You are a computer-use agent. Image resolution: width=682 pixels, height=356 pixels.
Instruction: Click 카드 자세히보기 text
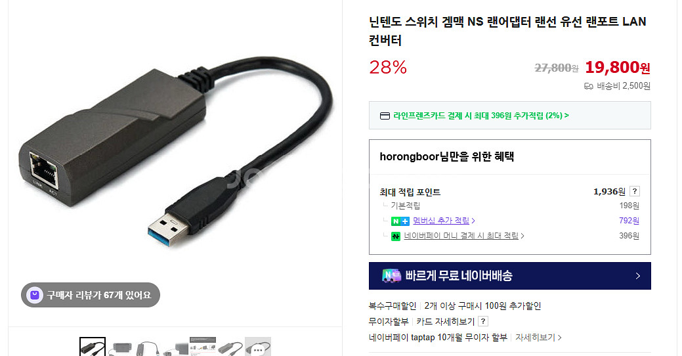tap(446, 322)
